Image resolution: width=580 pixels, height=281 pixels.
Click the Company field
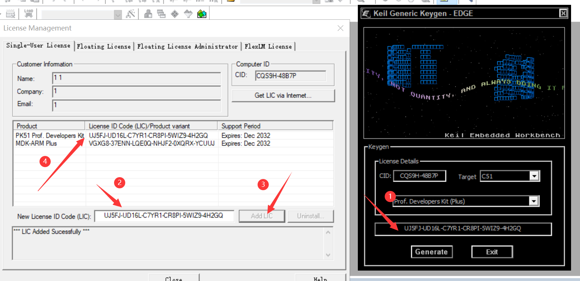tap(136, 92)
